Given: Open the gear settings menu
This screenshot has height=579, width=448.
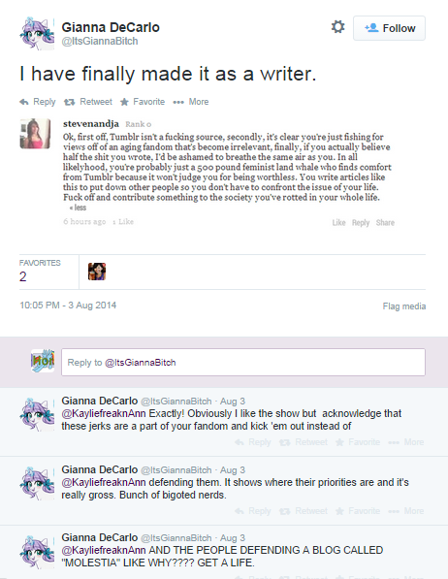Looking at the screenshot, I should (x=337, y=27).
